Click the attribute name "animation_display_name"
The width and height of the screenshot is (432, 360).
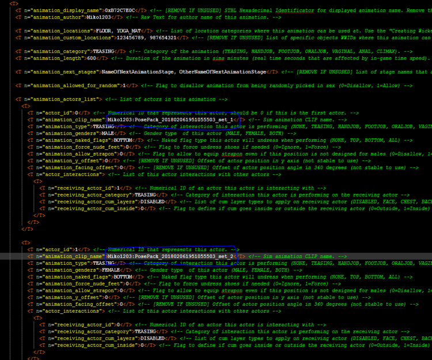[x=66, y=10]
